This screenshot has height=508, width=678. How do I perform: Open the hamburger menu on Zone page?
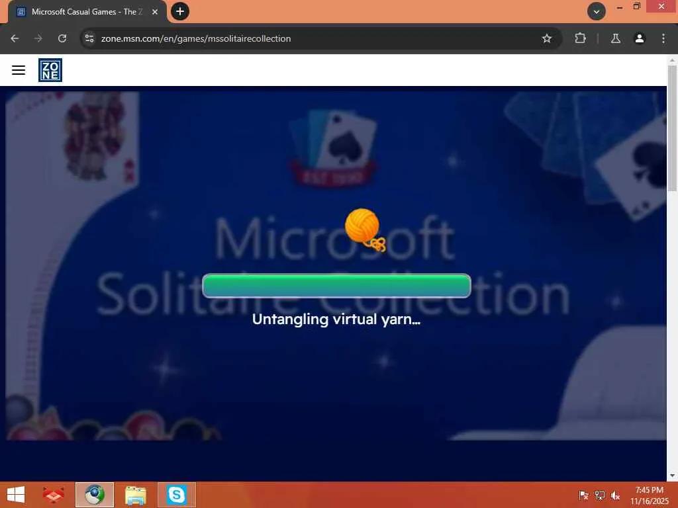pos(18,70)
